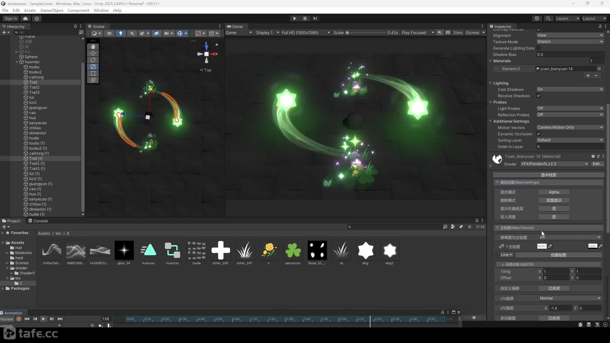
Task: Select the Rect tool in Scene toolbar
Action: (x=93, y=73)
